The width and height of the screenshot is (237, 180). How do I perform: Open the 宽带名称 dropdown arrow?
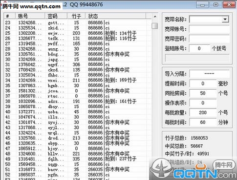[x=225, y=20]
